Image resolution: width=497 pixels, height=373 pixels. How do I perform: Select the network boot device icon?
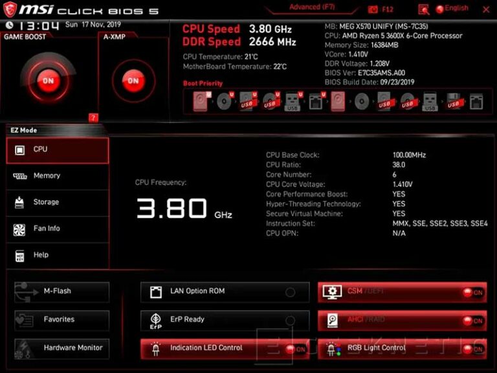point(316,101)
